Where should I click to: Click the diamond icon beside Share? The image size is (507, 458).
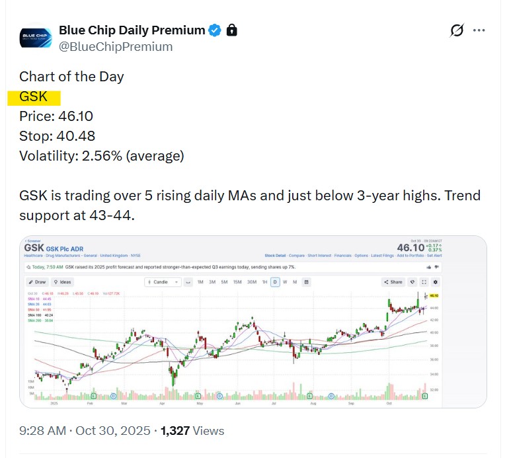point(412,282)
